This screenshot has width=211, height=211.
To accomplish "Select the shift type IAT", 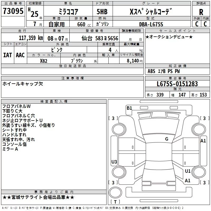I will pos(8,55).
